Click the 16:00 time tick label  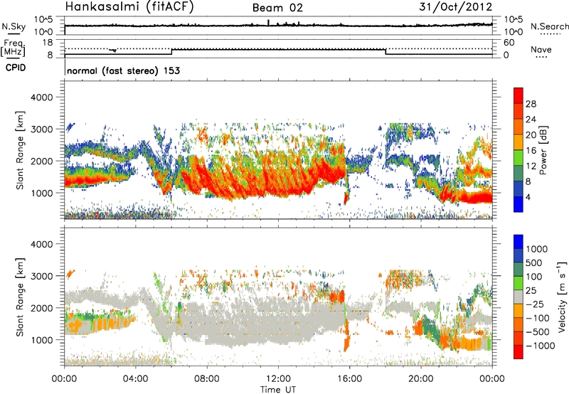click(349, 379)
